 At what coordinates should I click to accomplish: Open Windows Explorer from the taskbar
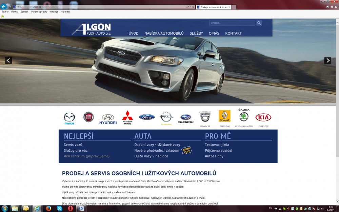[x=15, y=209]
